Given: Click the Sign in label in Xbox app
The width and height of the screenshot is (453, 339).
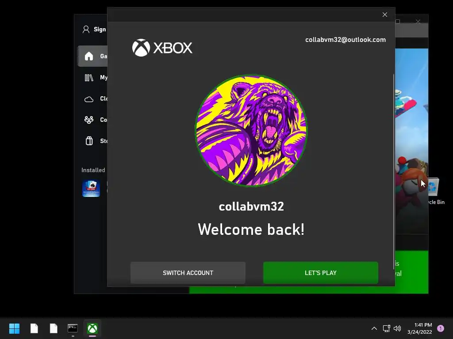Looking at the screenshot, I should pos(100,30).
